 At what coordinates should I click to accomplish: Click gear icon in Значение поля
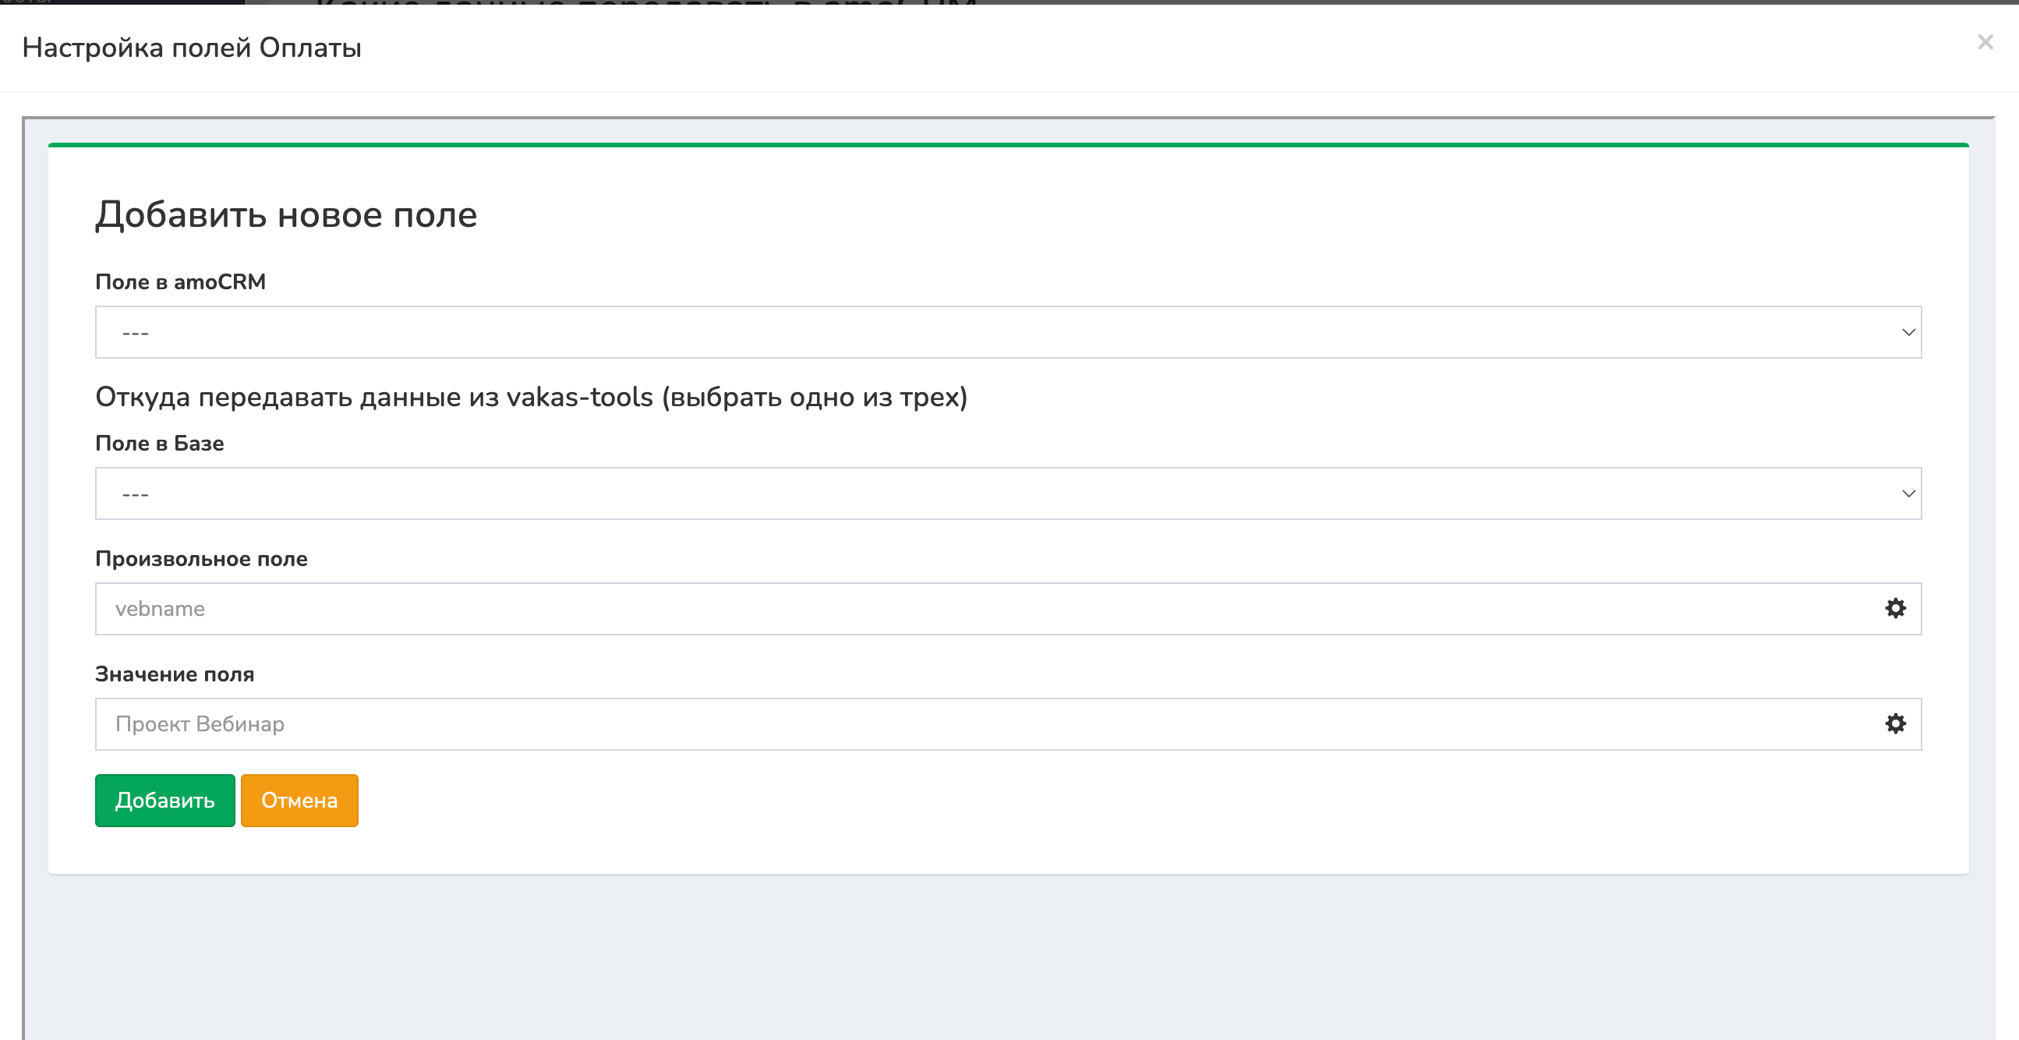[x=1894, y=723]
